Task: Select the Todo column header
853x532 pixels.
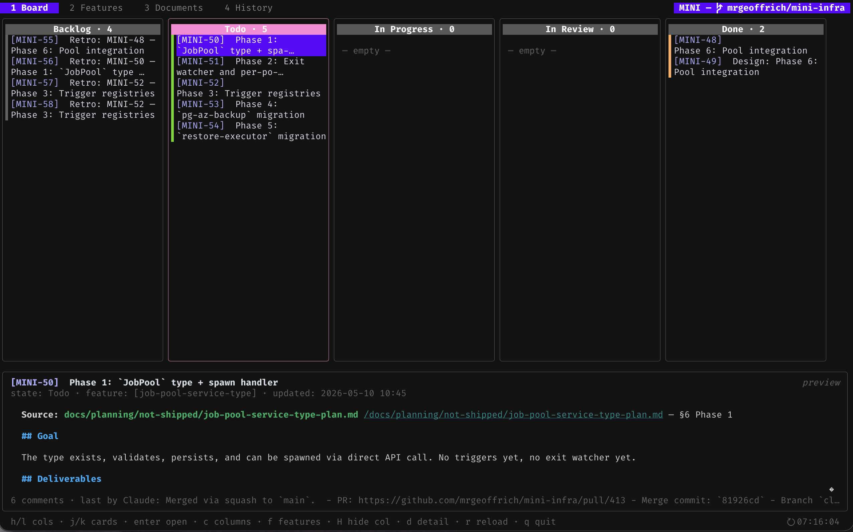Action: pyautogui.click(x=248, y=29)
